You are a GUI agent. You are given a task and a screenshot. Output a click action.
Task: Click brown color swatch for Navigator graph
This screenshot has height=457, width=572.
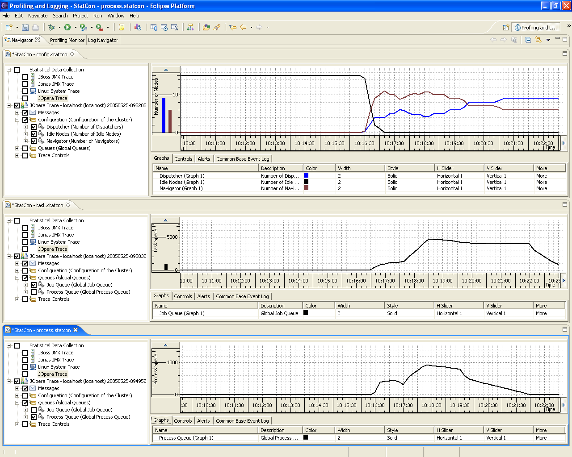click(306, 188)
